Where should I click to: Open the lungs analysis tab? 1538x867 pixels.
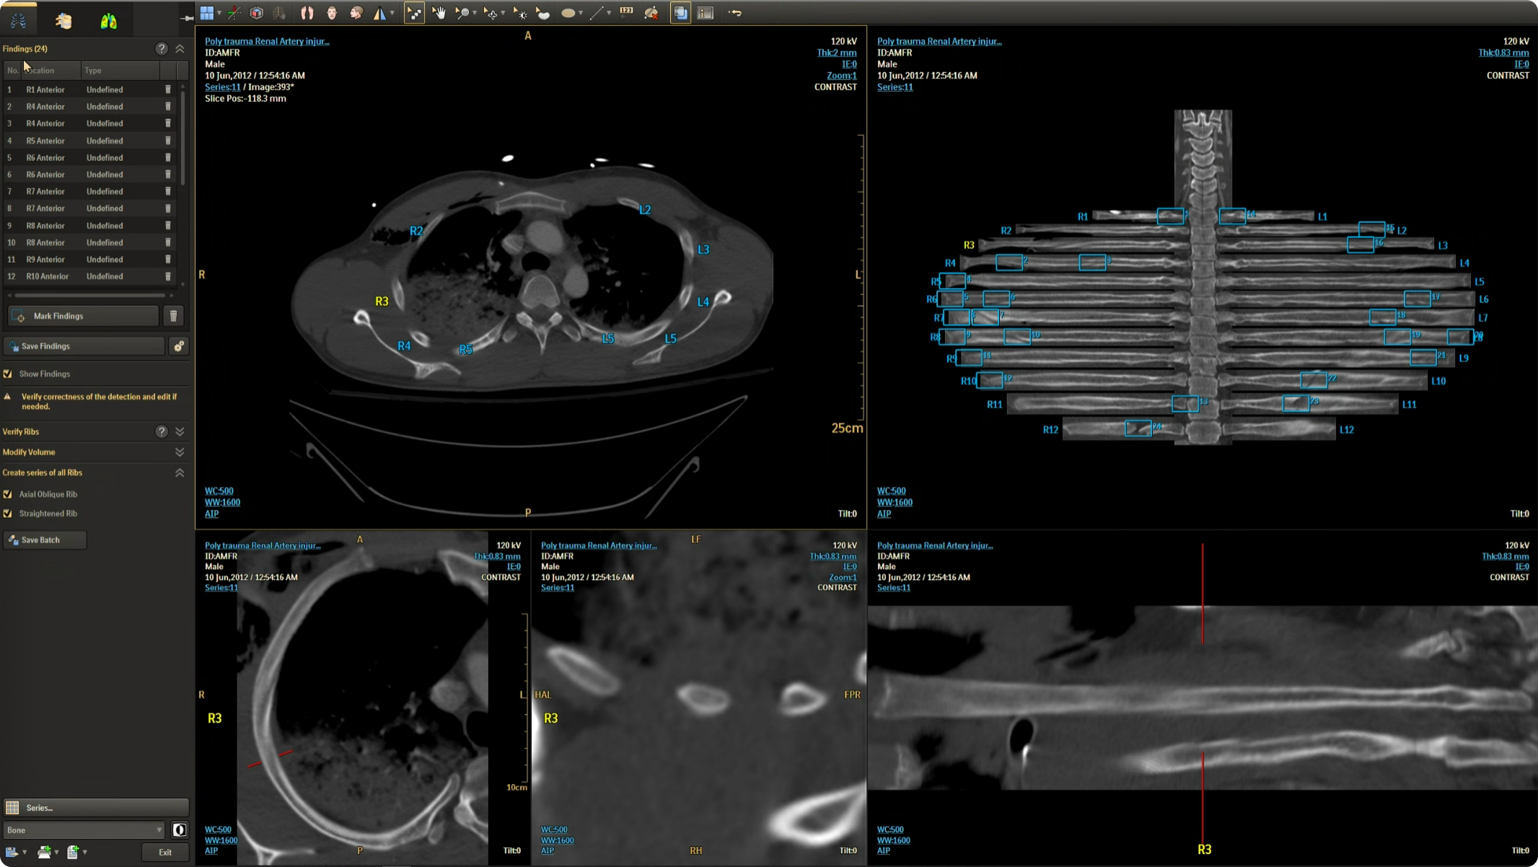click(x=109, y=21)
